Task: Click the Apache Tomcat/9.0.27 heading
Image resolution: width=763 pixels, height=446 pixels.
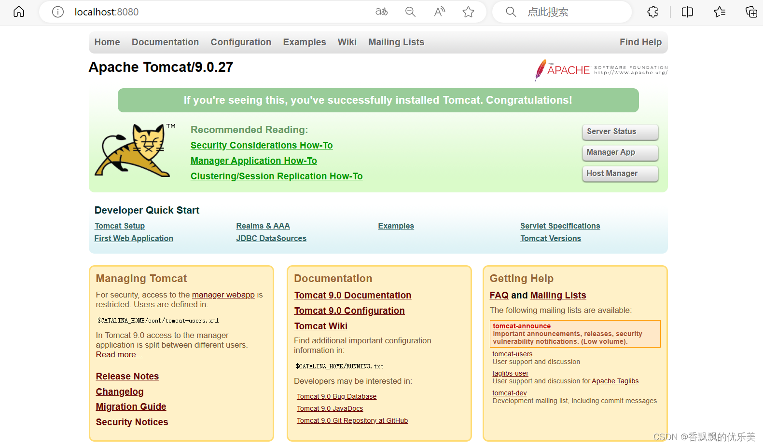Action: [x=161, y=67]
